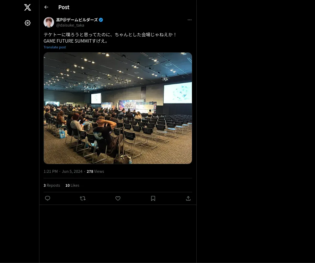Open the settings gear in sidebar
The width and height of the screenshot is (315, 263).
28,23
